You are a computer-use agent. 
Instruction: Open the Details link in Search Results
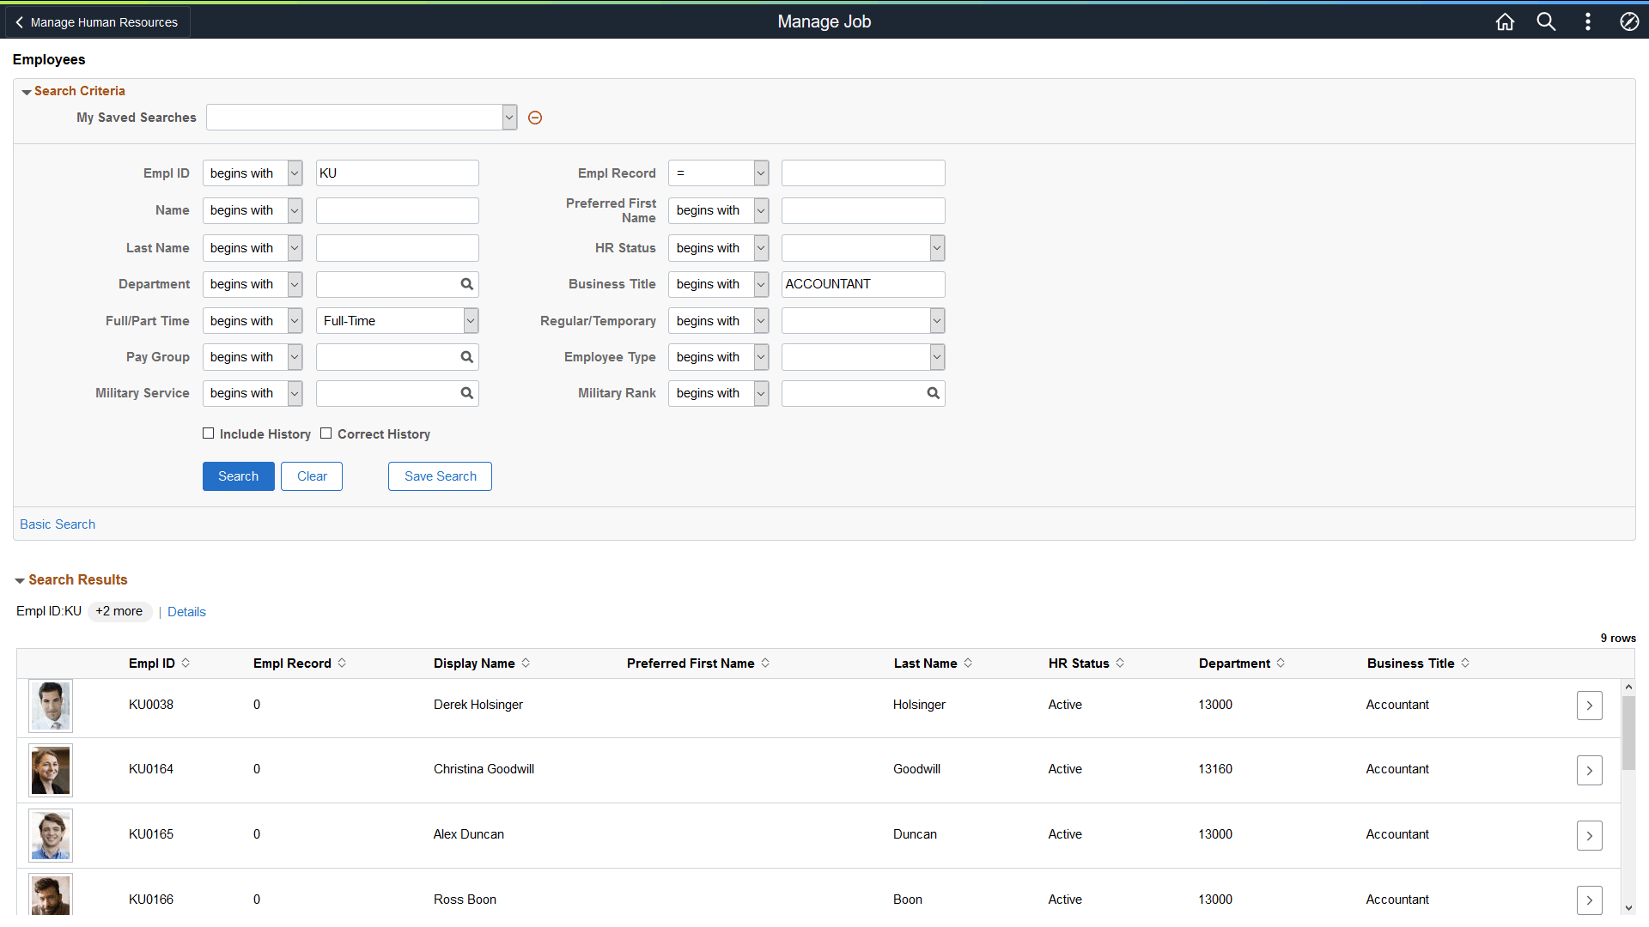186,611
